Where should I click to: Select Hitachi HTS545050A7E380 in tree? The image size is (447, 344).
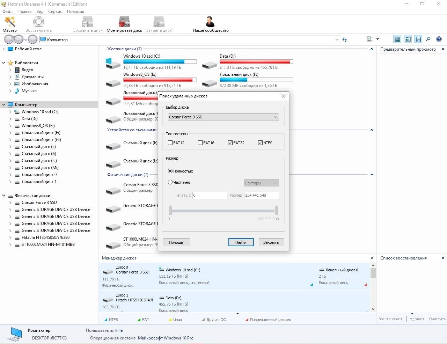pos(45,237)
